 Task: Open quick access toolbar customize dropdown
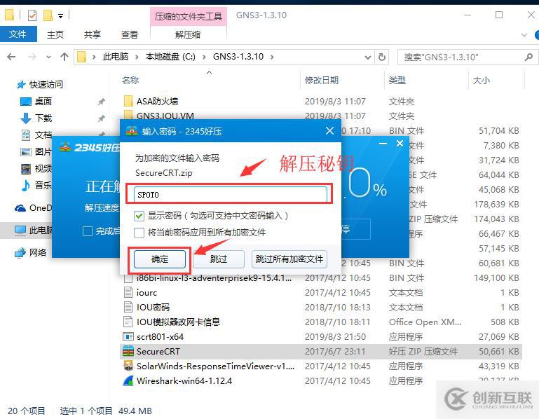coord(60,15)
